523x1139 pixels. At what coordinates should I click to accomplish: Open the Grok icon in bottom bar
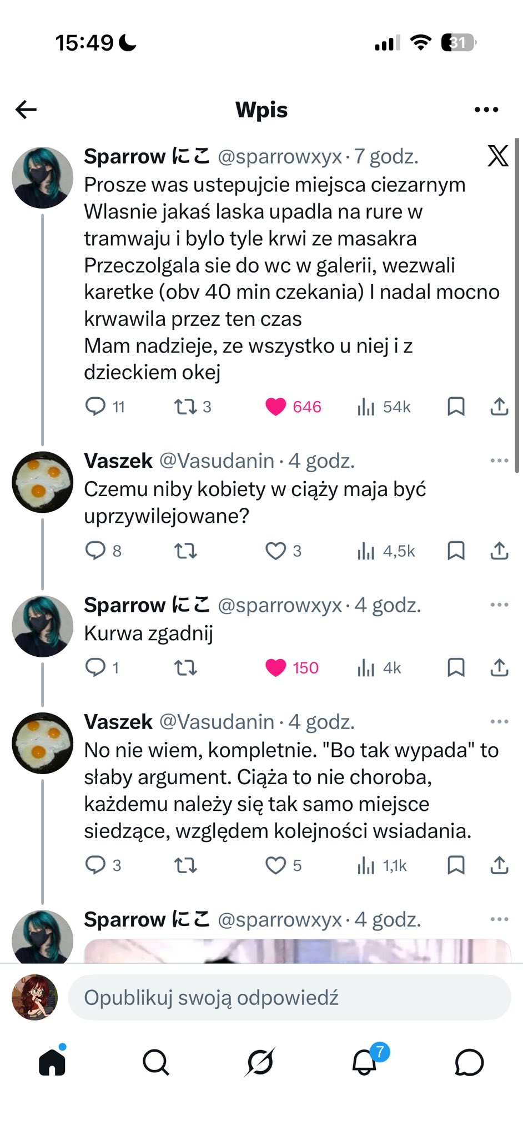click(x=260, y=1062)
